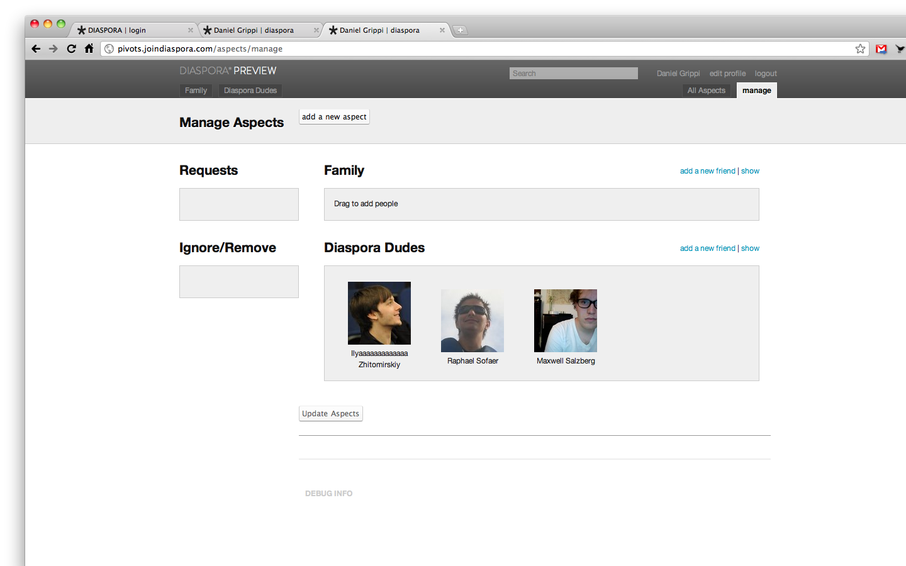Bookmark page with star icon
Image resolution: width=906 pixels, height=566 pixels.
coord(860,49)
